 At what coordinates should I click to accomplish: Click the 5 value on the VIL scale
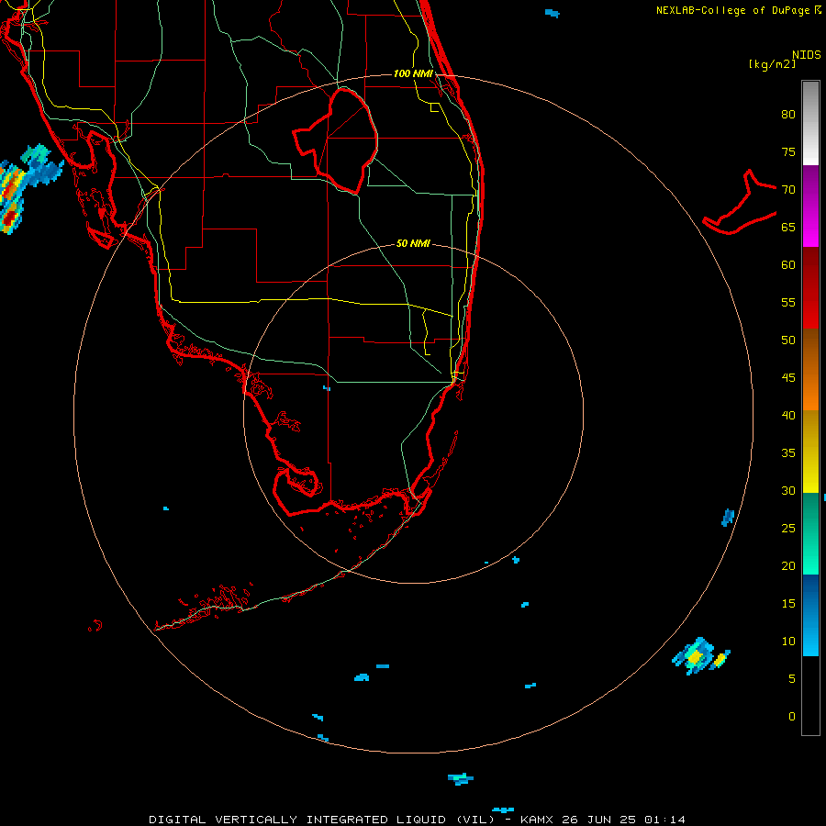[x=792, y=678]
